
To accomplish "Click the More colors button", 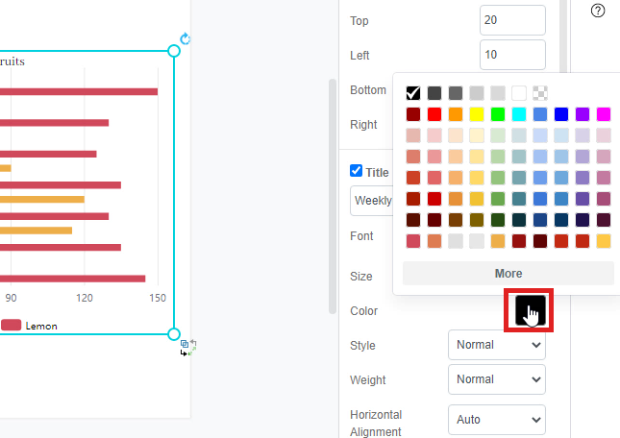I will click(508, 274).
